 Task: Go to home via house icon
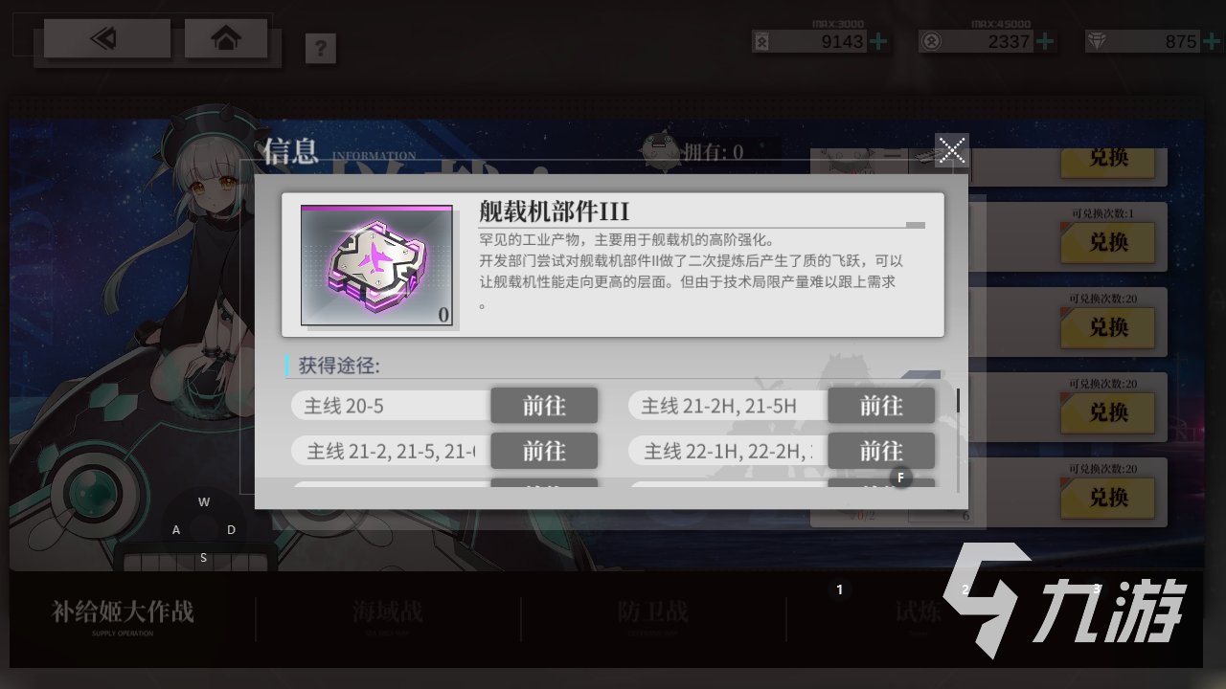pos(226,39)
